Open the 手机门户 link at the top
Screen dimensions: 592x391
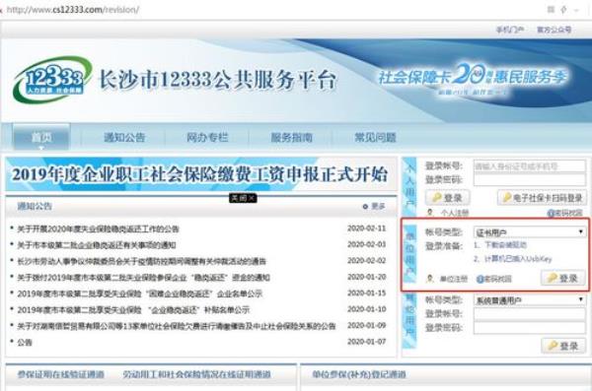[x=510, y=30]
